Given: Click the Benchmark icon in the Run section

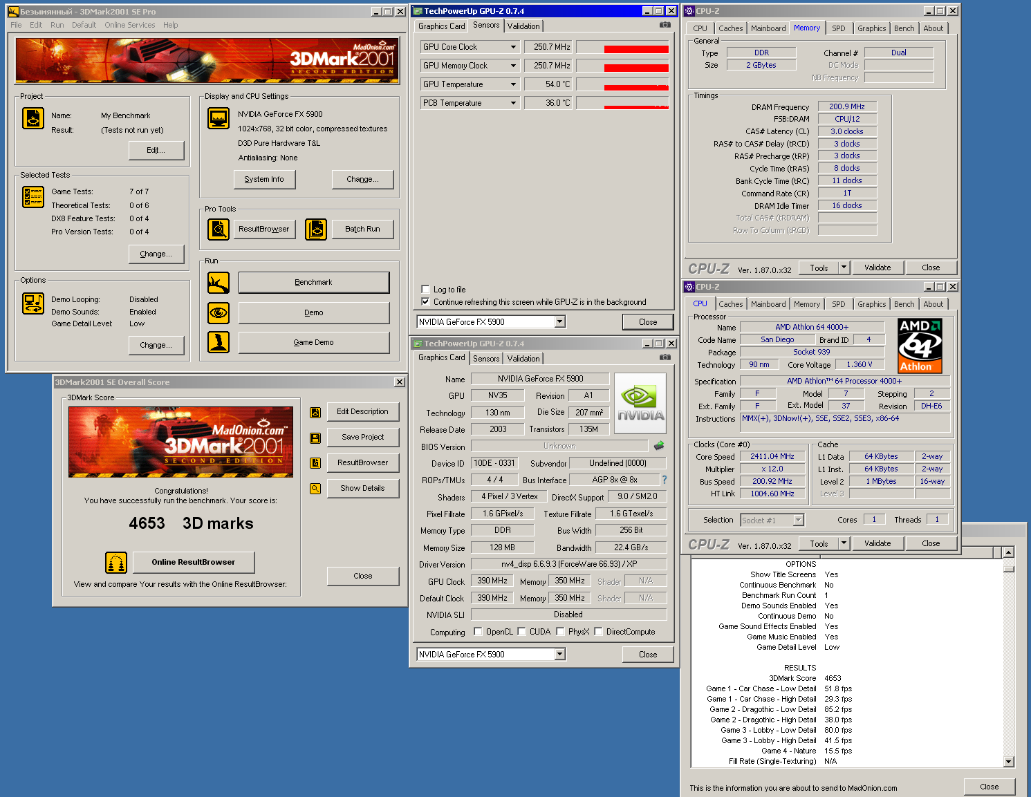Looking at the screenshot, I should [219, 282].
